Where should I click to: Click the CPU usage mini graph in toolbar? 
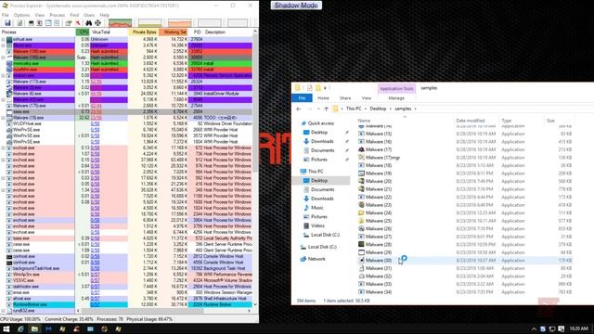click(x=120, y=23)
